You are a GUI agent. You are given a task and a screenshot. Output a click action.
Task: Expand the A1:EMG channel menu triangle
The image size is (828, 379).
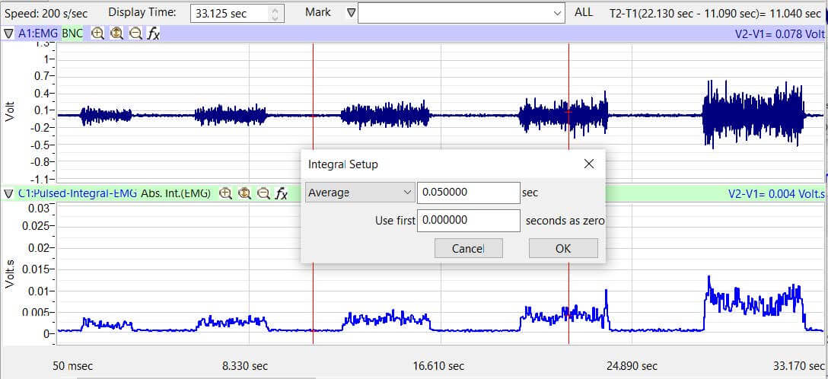(x=8, y=33)
